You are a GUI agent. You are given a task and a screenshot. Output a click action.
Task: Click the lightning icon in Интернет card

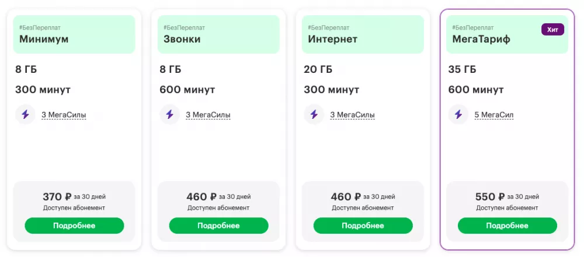click(314, 114)
